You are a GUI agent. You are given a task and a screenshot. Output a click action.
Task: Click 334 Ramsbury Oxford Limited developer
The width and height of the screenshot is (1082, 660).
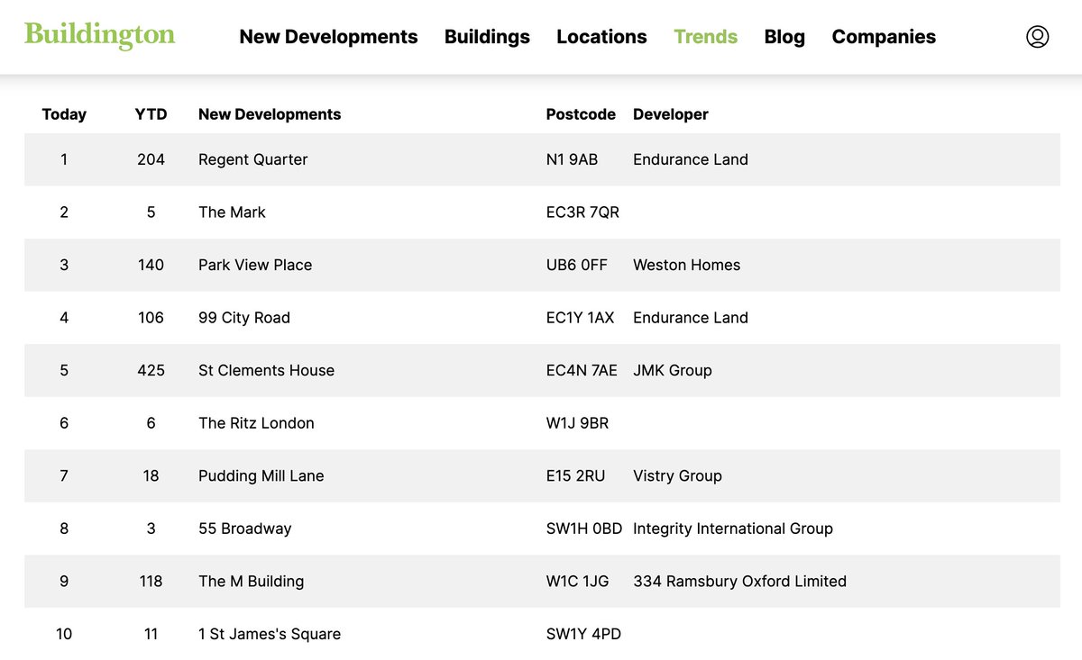pos(739,581)
